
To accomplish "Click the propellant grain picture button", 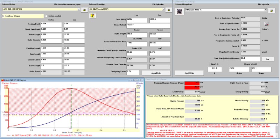I will (x=179, y=12).
